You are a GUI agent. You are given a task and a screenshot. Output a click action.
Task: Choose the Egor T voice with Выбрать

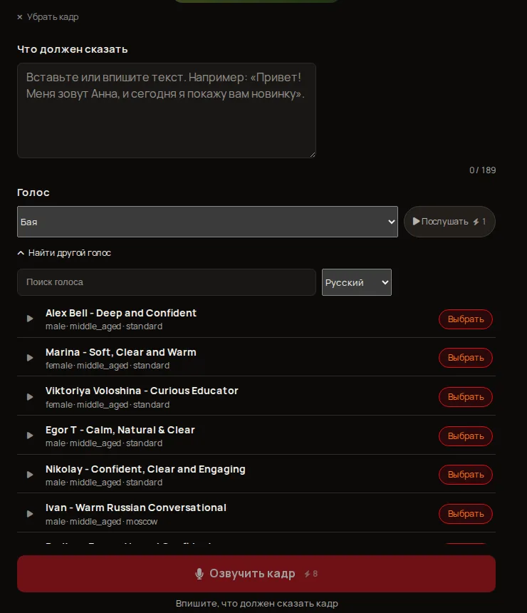click(x=466, y=436)
